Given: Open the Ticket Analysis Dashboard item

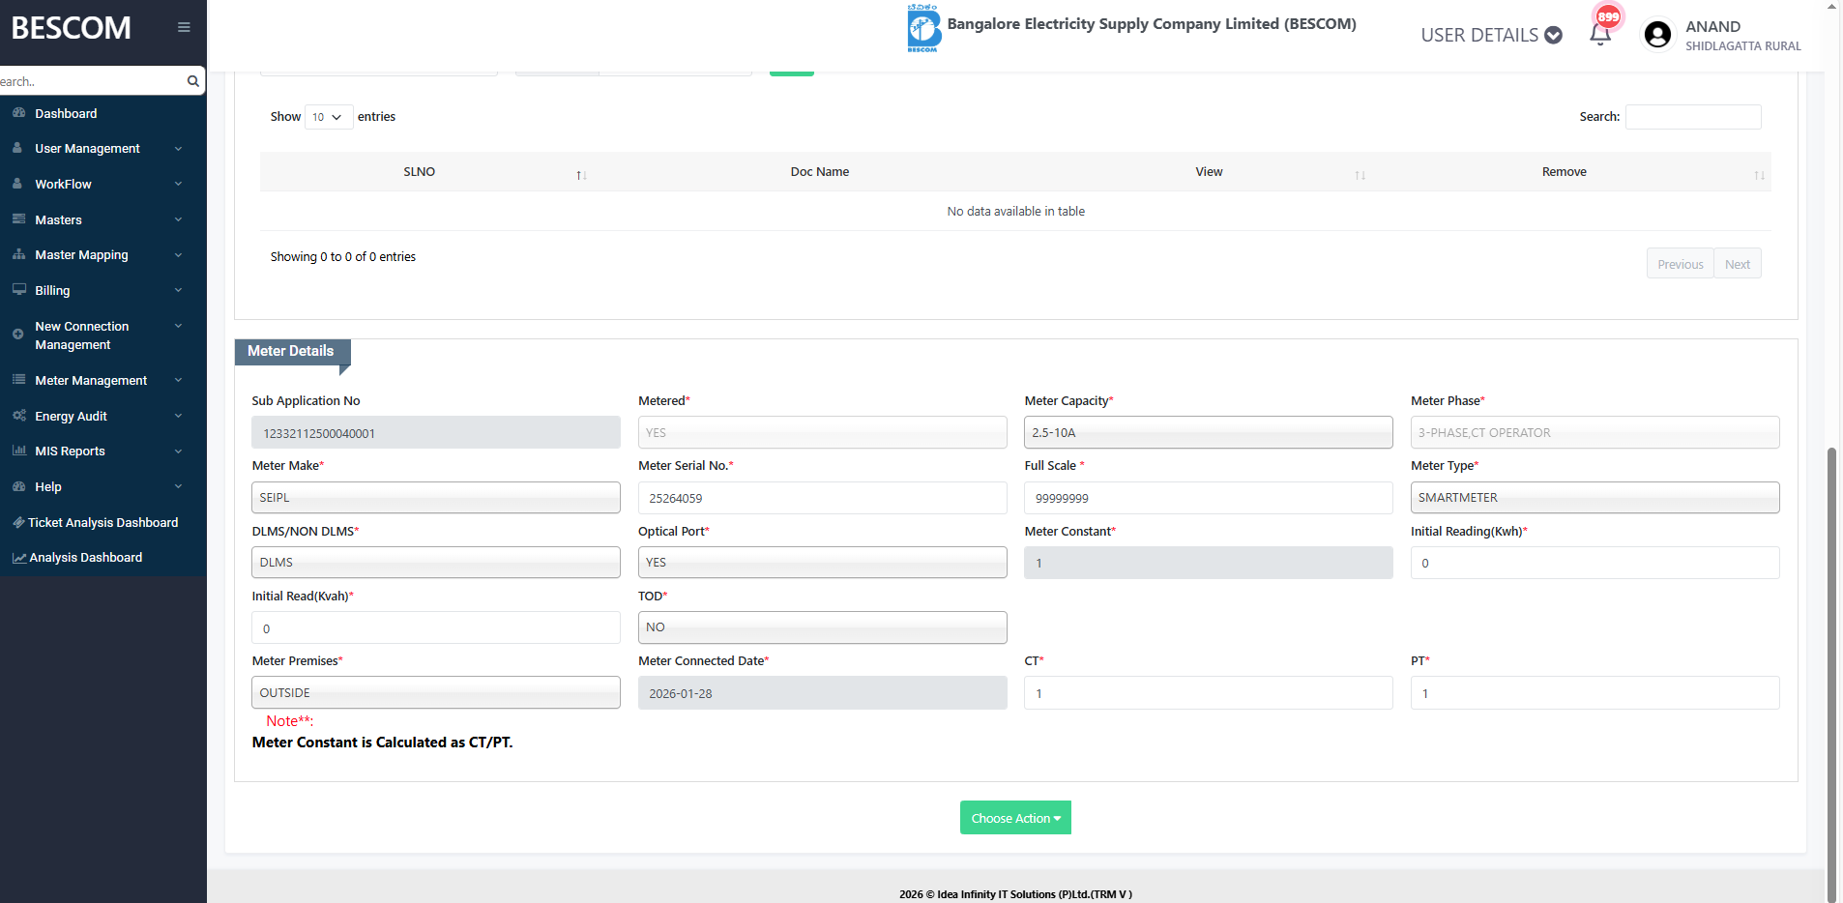Looking at the screenshot, I should tap(102, 522).
